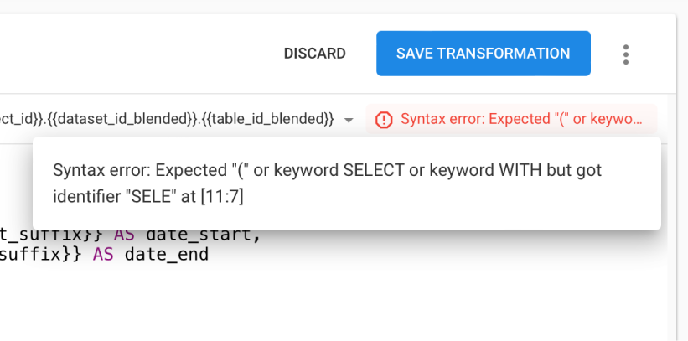Click the [11:7] position in the error tooltip
Image resolution: width=688 pixels, height=341 pixels.
[x=221, y=197]
